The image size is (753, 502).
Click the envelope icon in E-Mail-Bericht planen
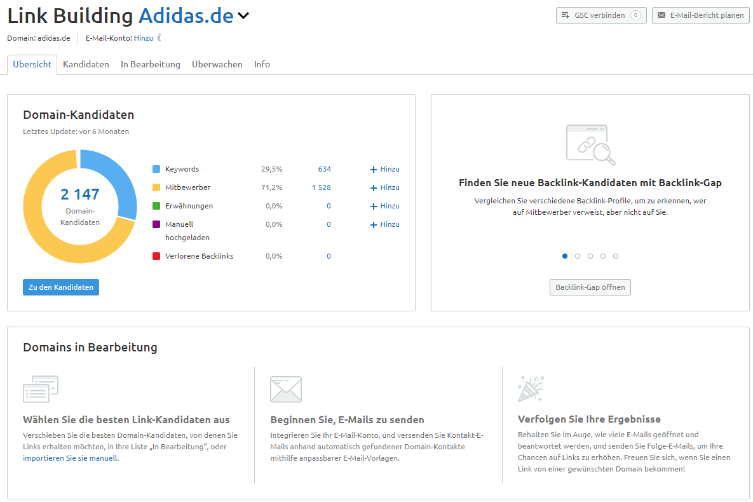[661, 15]
